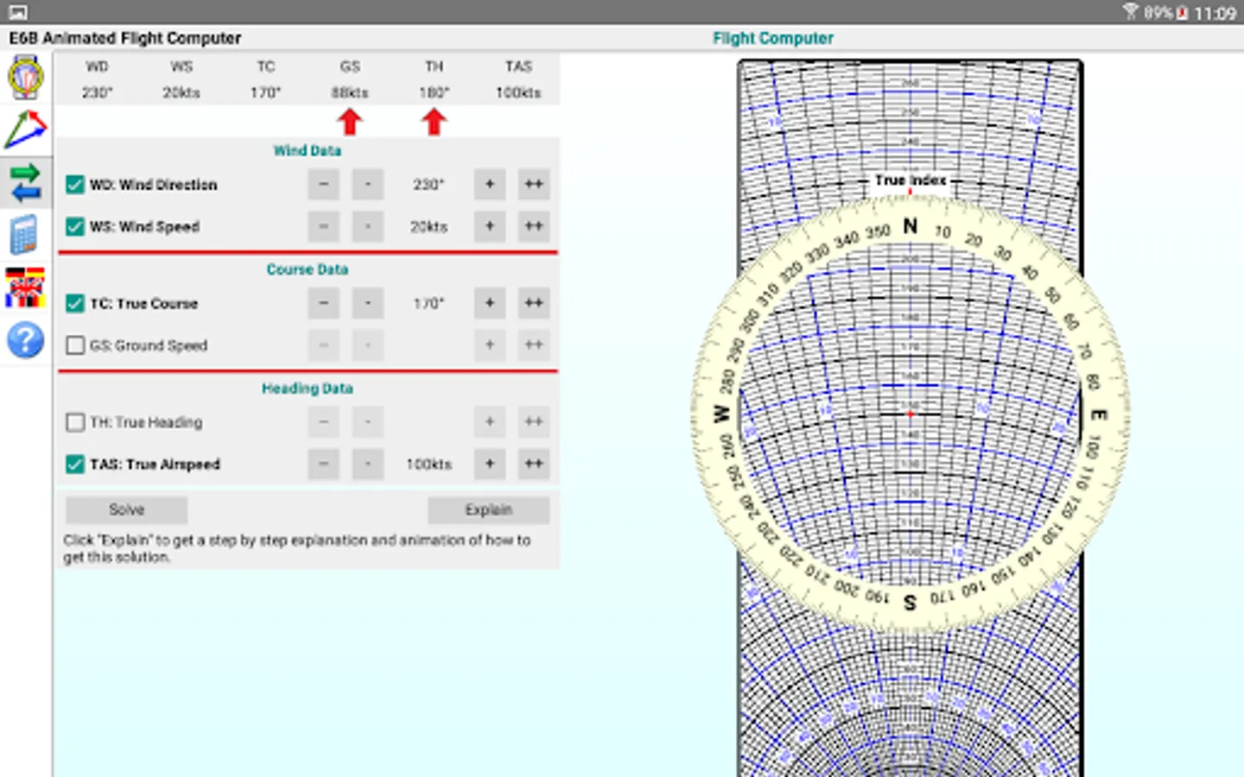This screenshot has height=777, width=1244.
Task: Decrease True Course with the double-minus button
Action: coord(324,303)
